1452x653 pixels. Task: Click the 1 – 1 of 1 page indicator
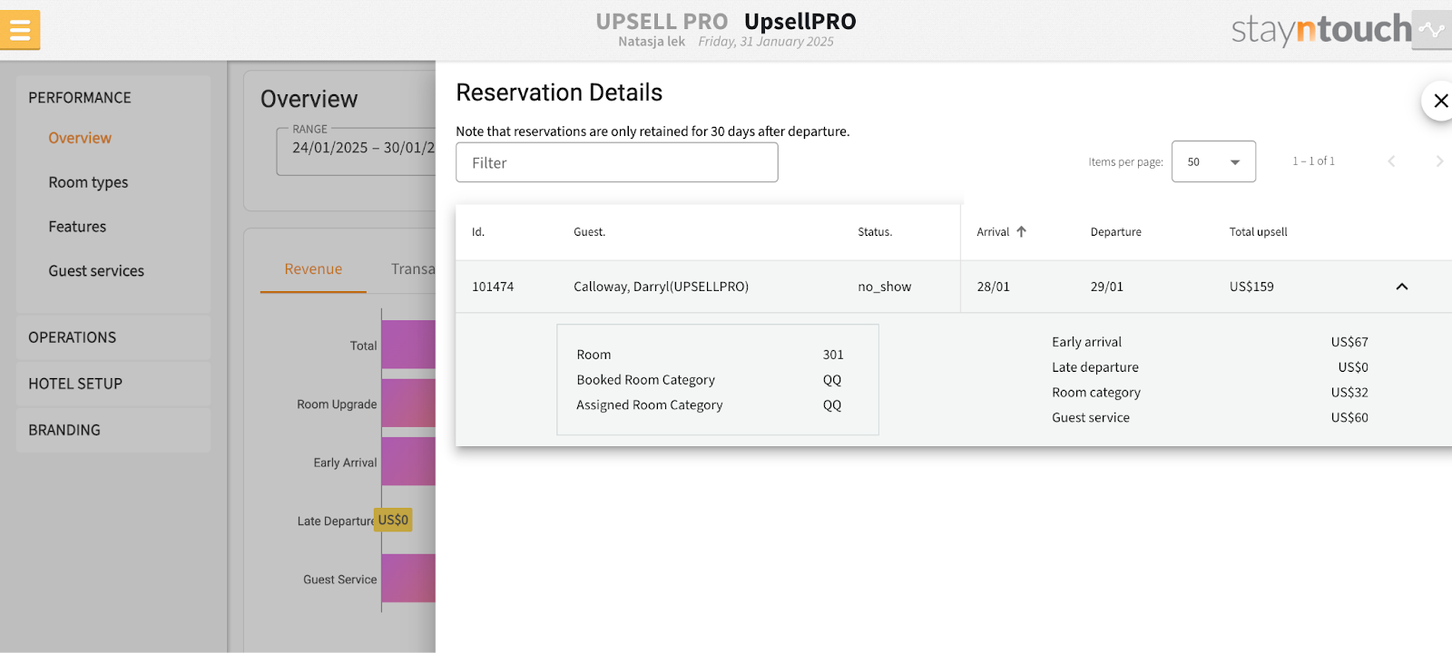click(x=1313, y=161)
